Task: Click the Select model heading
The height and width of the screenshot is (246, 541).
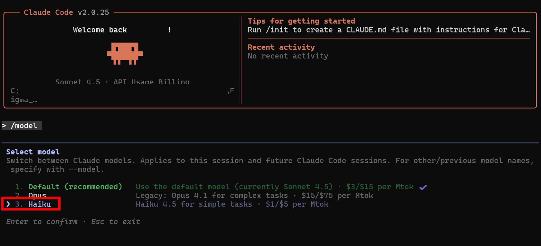Action: 33,152
